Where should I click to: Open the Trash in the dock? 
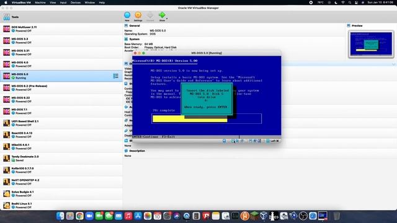point(336,216)
